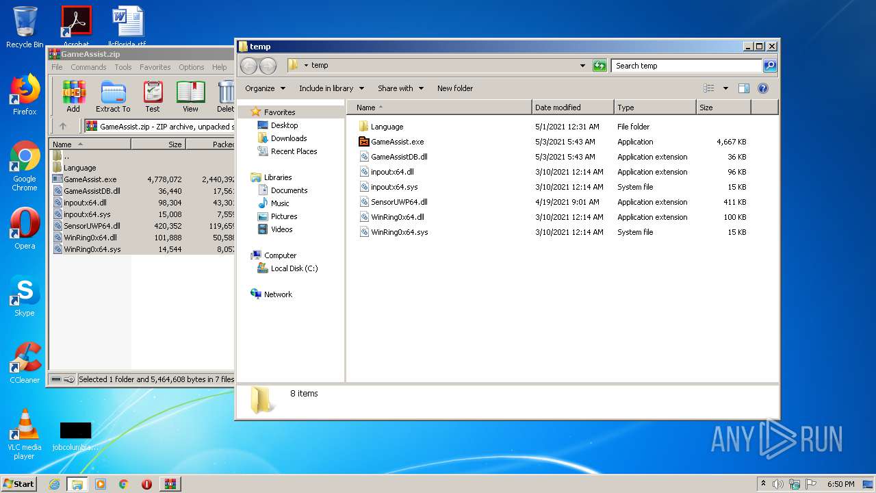Image resolution: width=876 pixels, height=493 pixels.
Task: Open Firefox desktop shortcut
Action: coord(25,94)
